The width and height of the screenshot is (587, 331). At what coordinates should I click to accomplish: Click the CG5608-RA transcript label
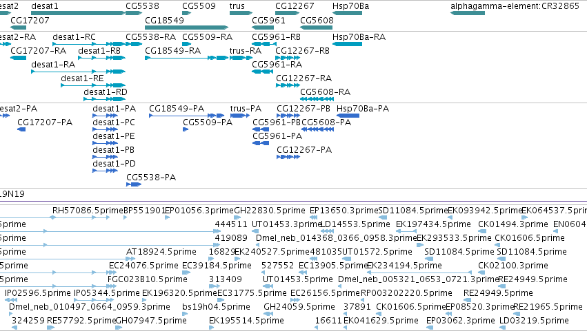(x=326, y=92)
